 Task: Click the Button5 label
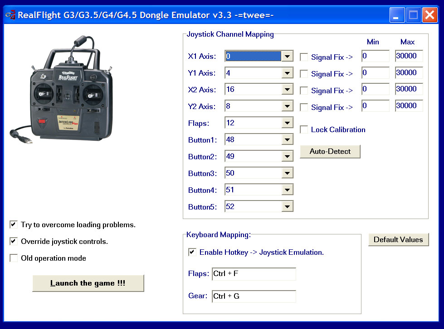(202, 207)
